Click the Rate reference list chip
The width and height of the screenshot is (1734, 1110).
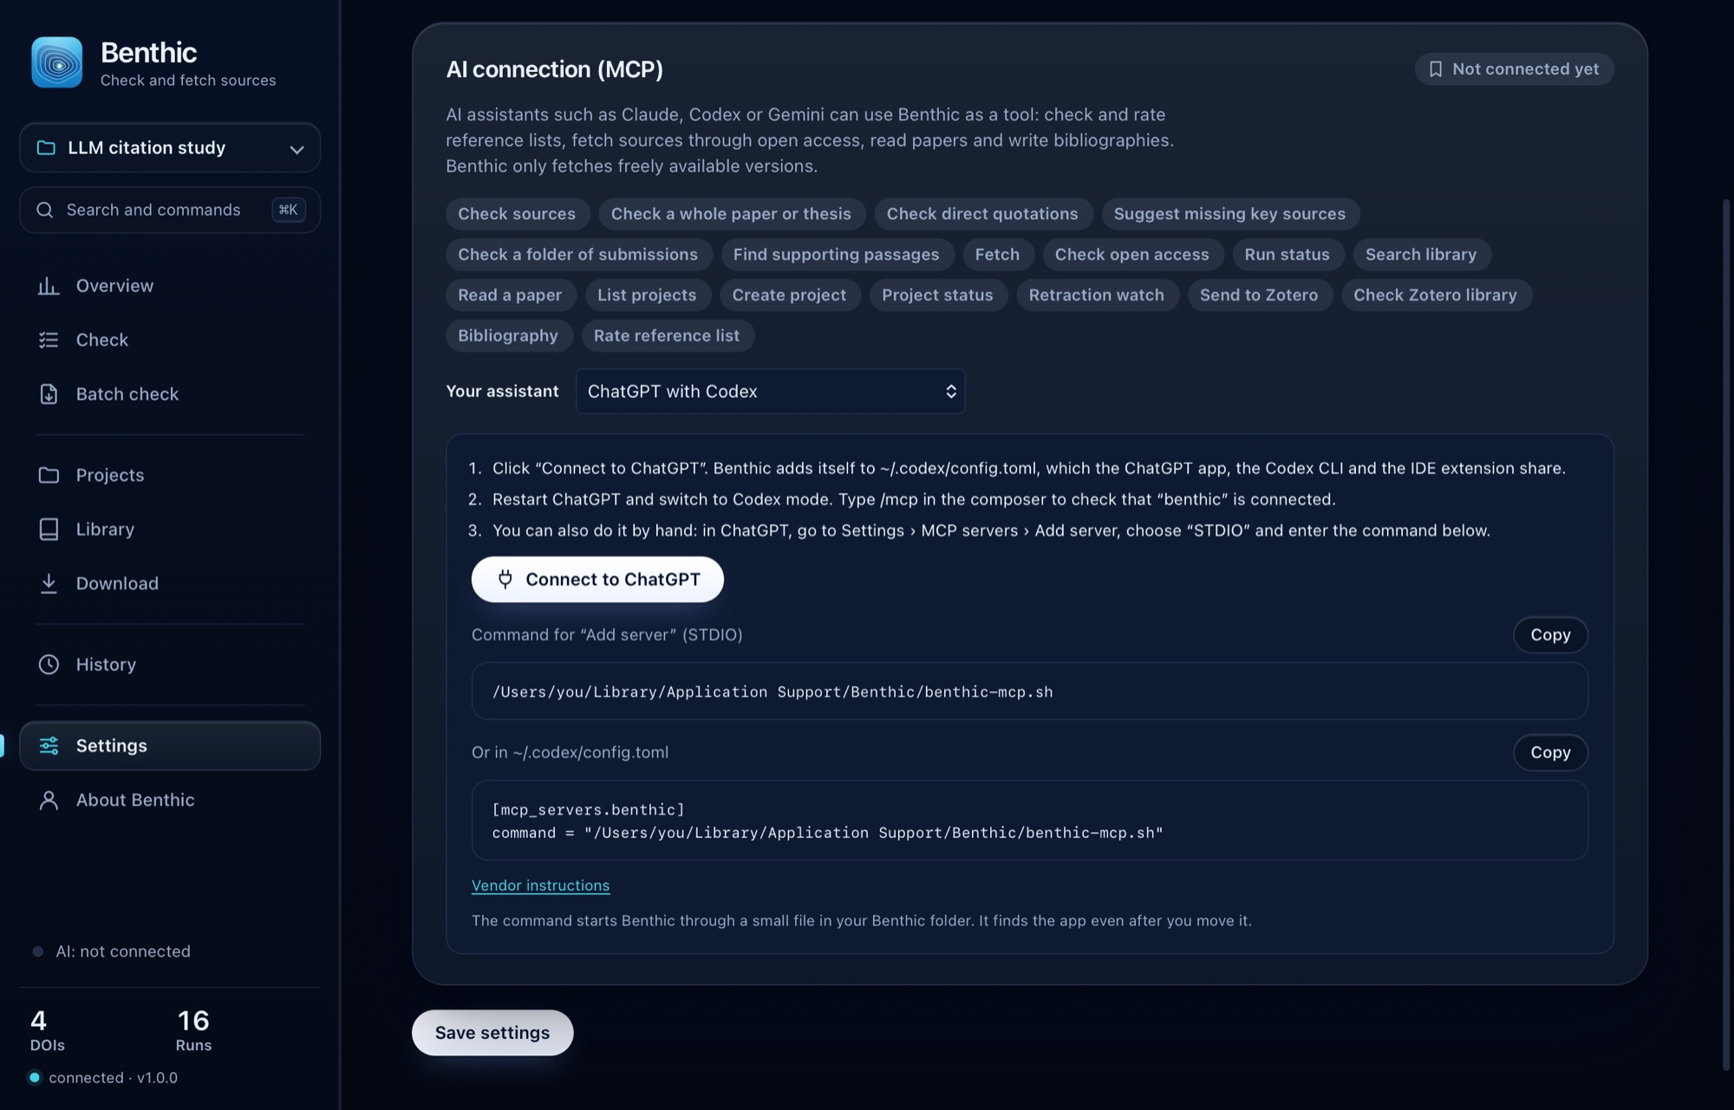click(667, 336)
